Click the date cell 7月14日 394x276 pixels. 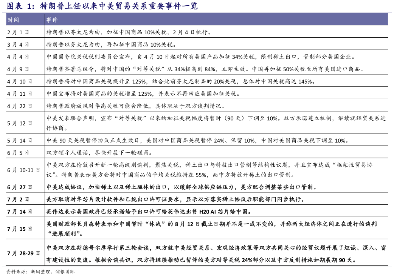pos(20,212)
